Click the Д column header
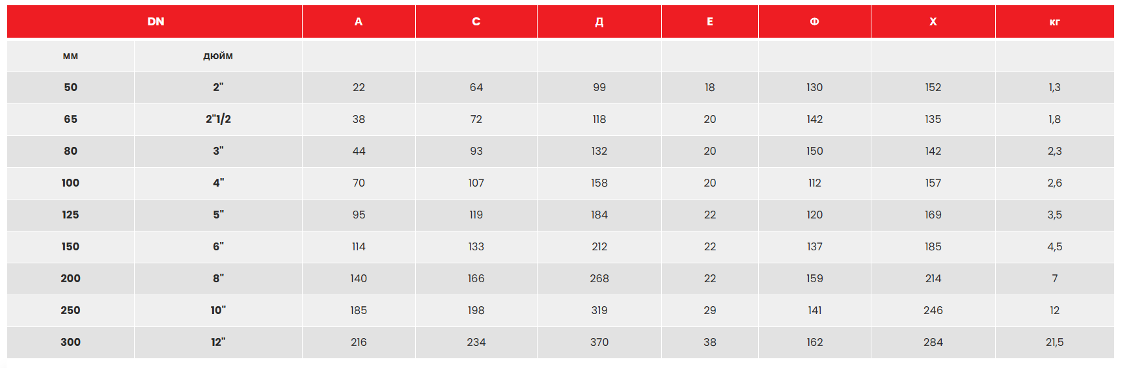 (599, 21)
